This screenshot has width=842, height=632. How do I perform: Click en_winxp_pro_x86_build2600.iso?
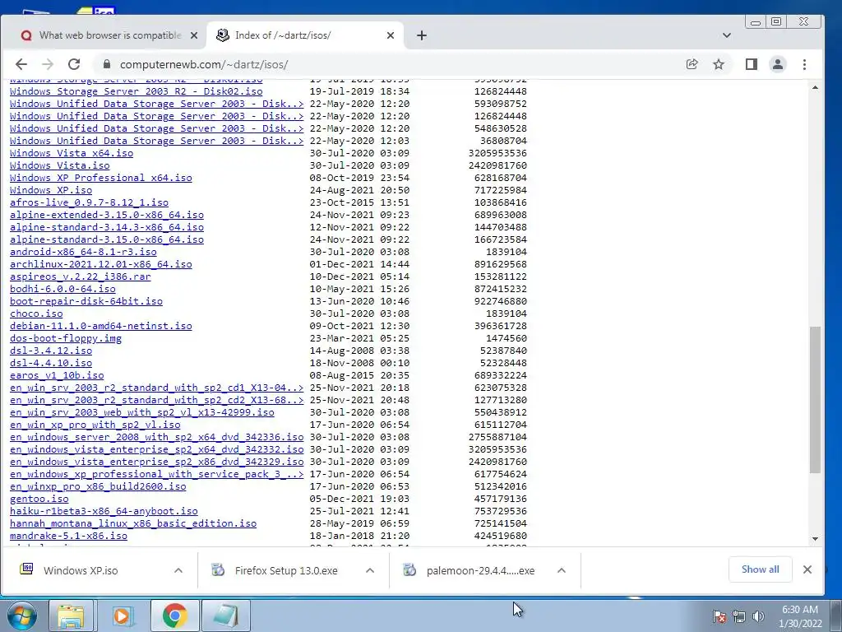pyautogui.click(x=98, y=487)
